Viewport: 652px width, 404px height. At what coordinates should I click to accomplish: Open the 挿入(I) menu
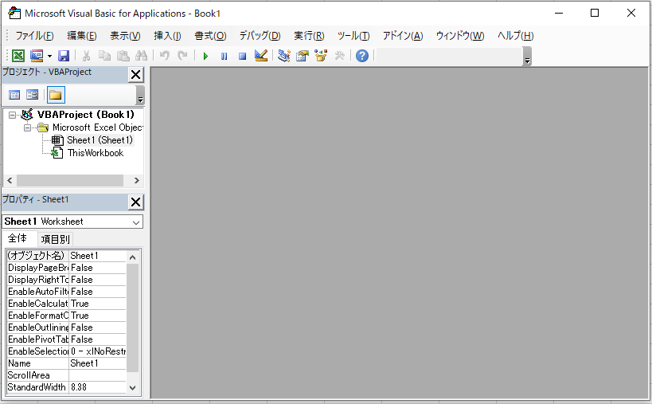click(x=167, y=36)
